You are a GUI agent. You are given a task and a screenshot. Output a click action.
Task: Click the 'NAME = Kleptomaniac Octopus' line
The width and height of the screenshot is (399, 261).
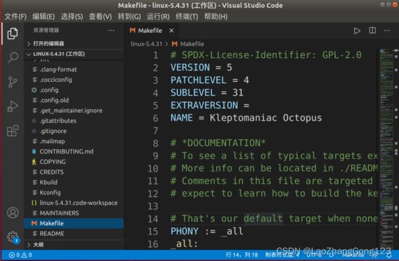[x=246, y=118]
